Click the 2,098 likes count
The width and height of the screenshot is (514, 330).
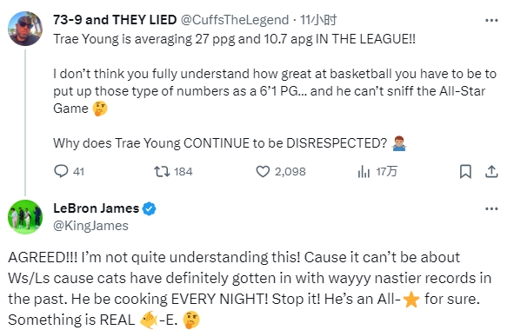pyautogui.click(x=290, y=172)
